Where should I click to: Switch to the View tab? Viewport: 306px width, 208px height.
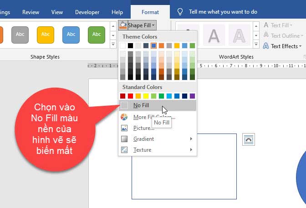tap(57, 12)
